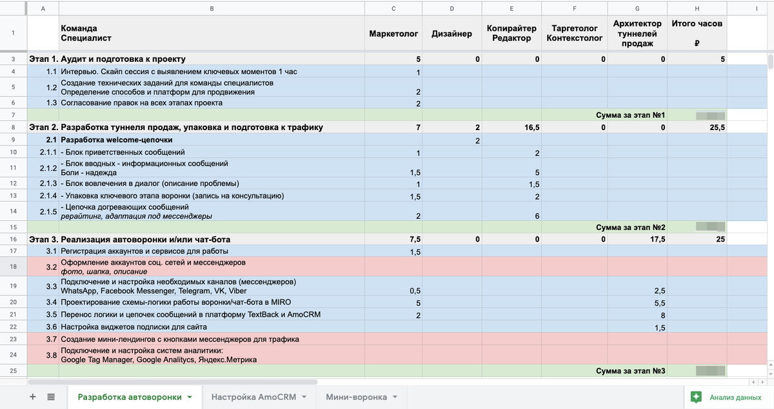Select the Маркетолог header cell
Viewport: 774px width, 409px height.
[393, 32]
